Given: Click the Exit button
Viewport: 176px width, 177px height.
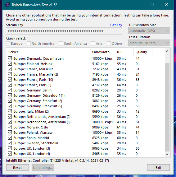Looking at the screenshot, I should pos(158,168).
